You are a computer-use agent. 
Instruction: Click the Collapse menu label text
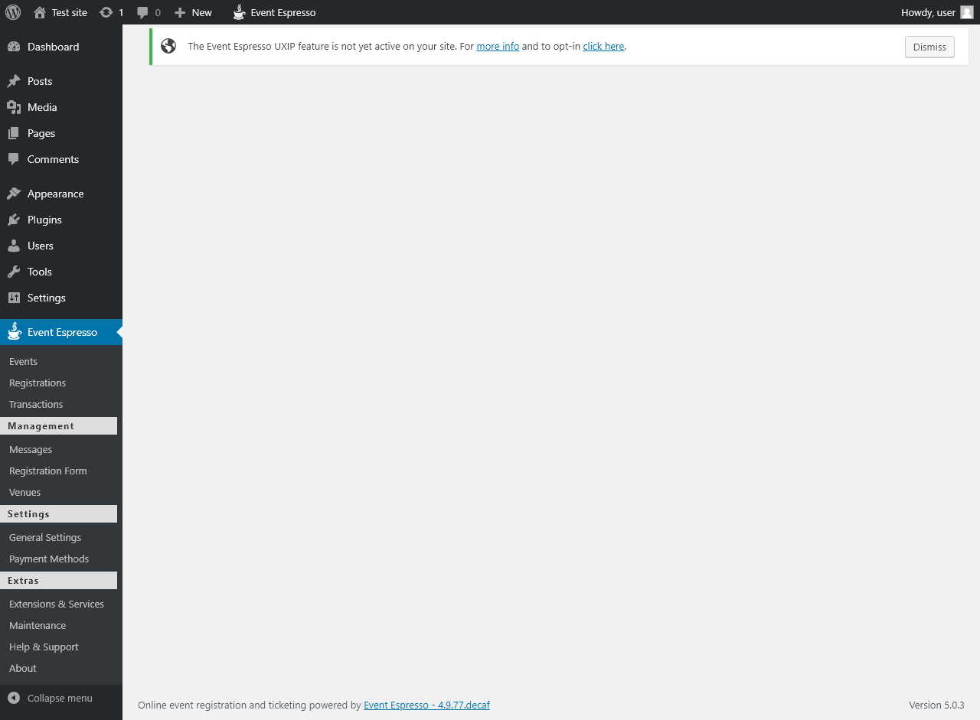tap(60, 698)
